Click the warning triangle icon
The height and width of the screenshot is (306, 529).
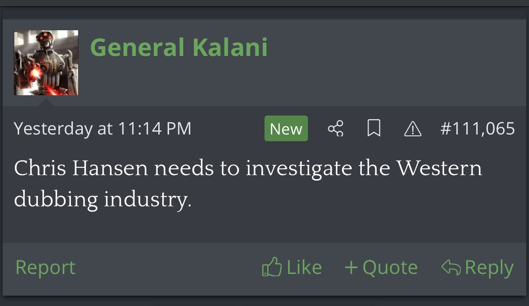point(412,130)
